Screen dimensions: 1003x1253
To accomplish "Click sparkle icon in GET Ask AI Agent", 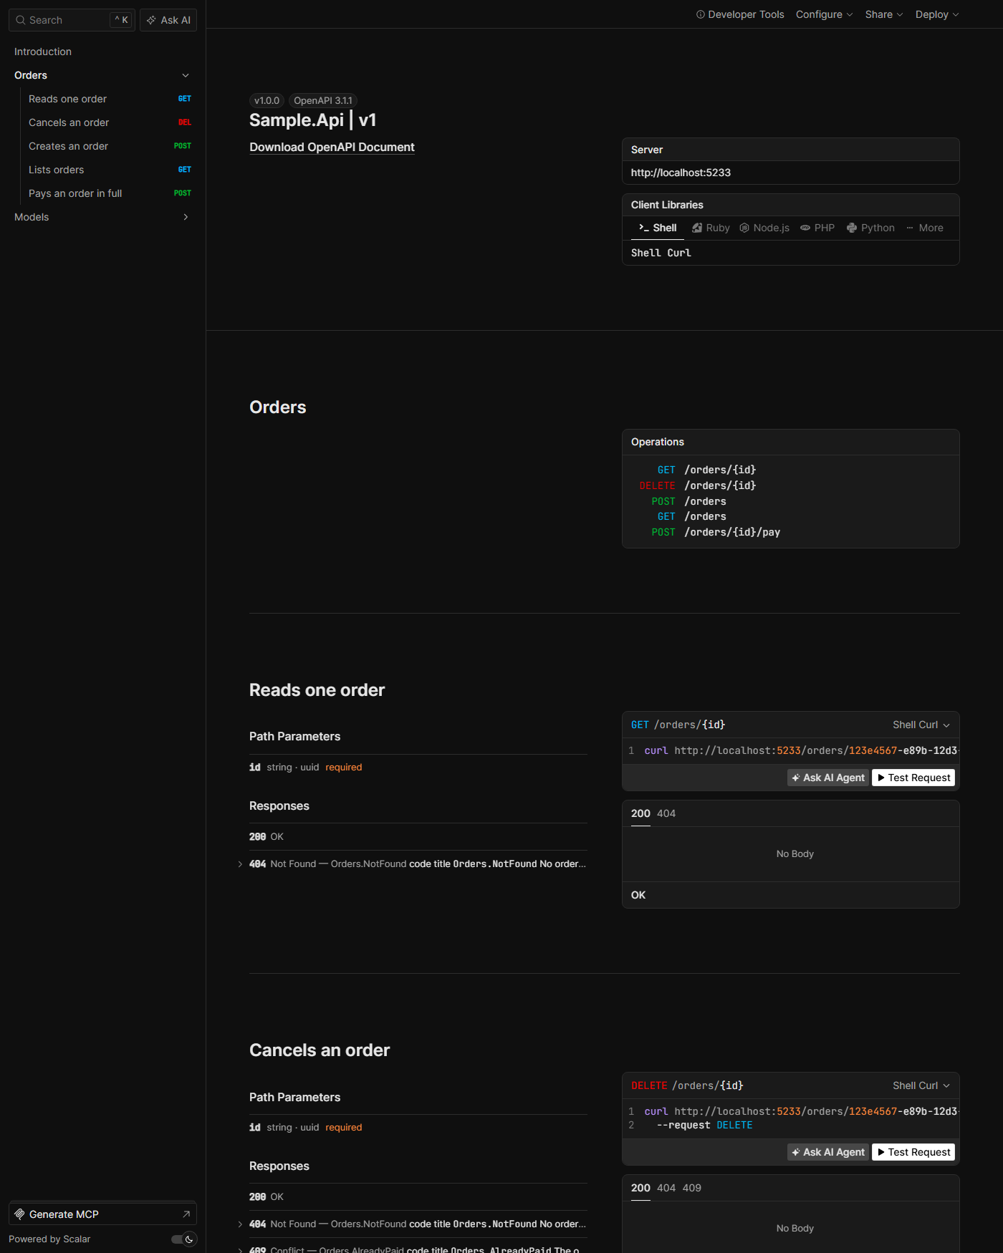I will point(796,778).
